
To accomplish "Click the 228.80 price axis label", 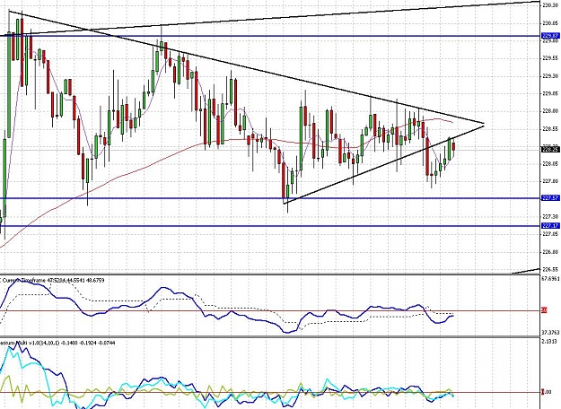I will (550, 111).
